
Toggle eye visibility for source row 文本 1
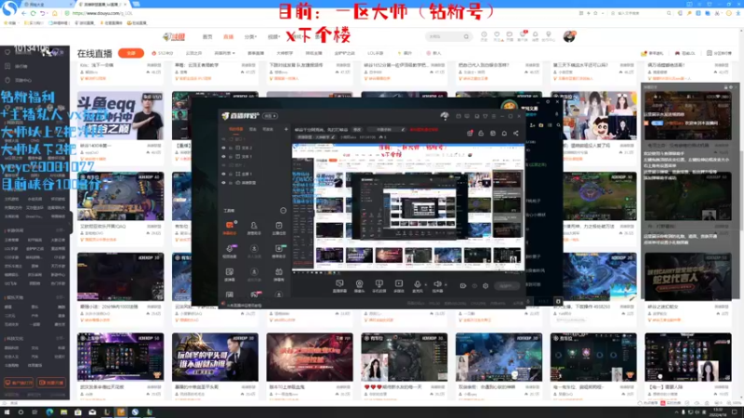tap(223, 156)
